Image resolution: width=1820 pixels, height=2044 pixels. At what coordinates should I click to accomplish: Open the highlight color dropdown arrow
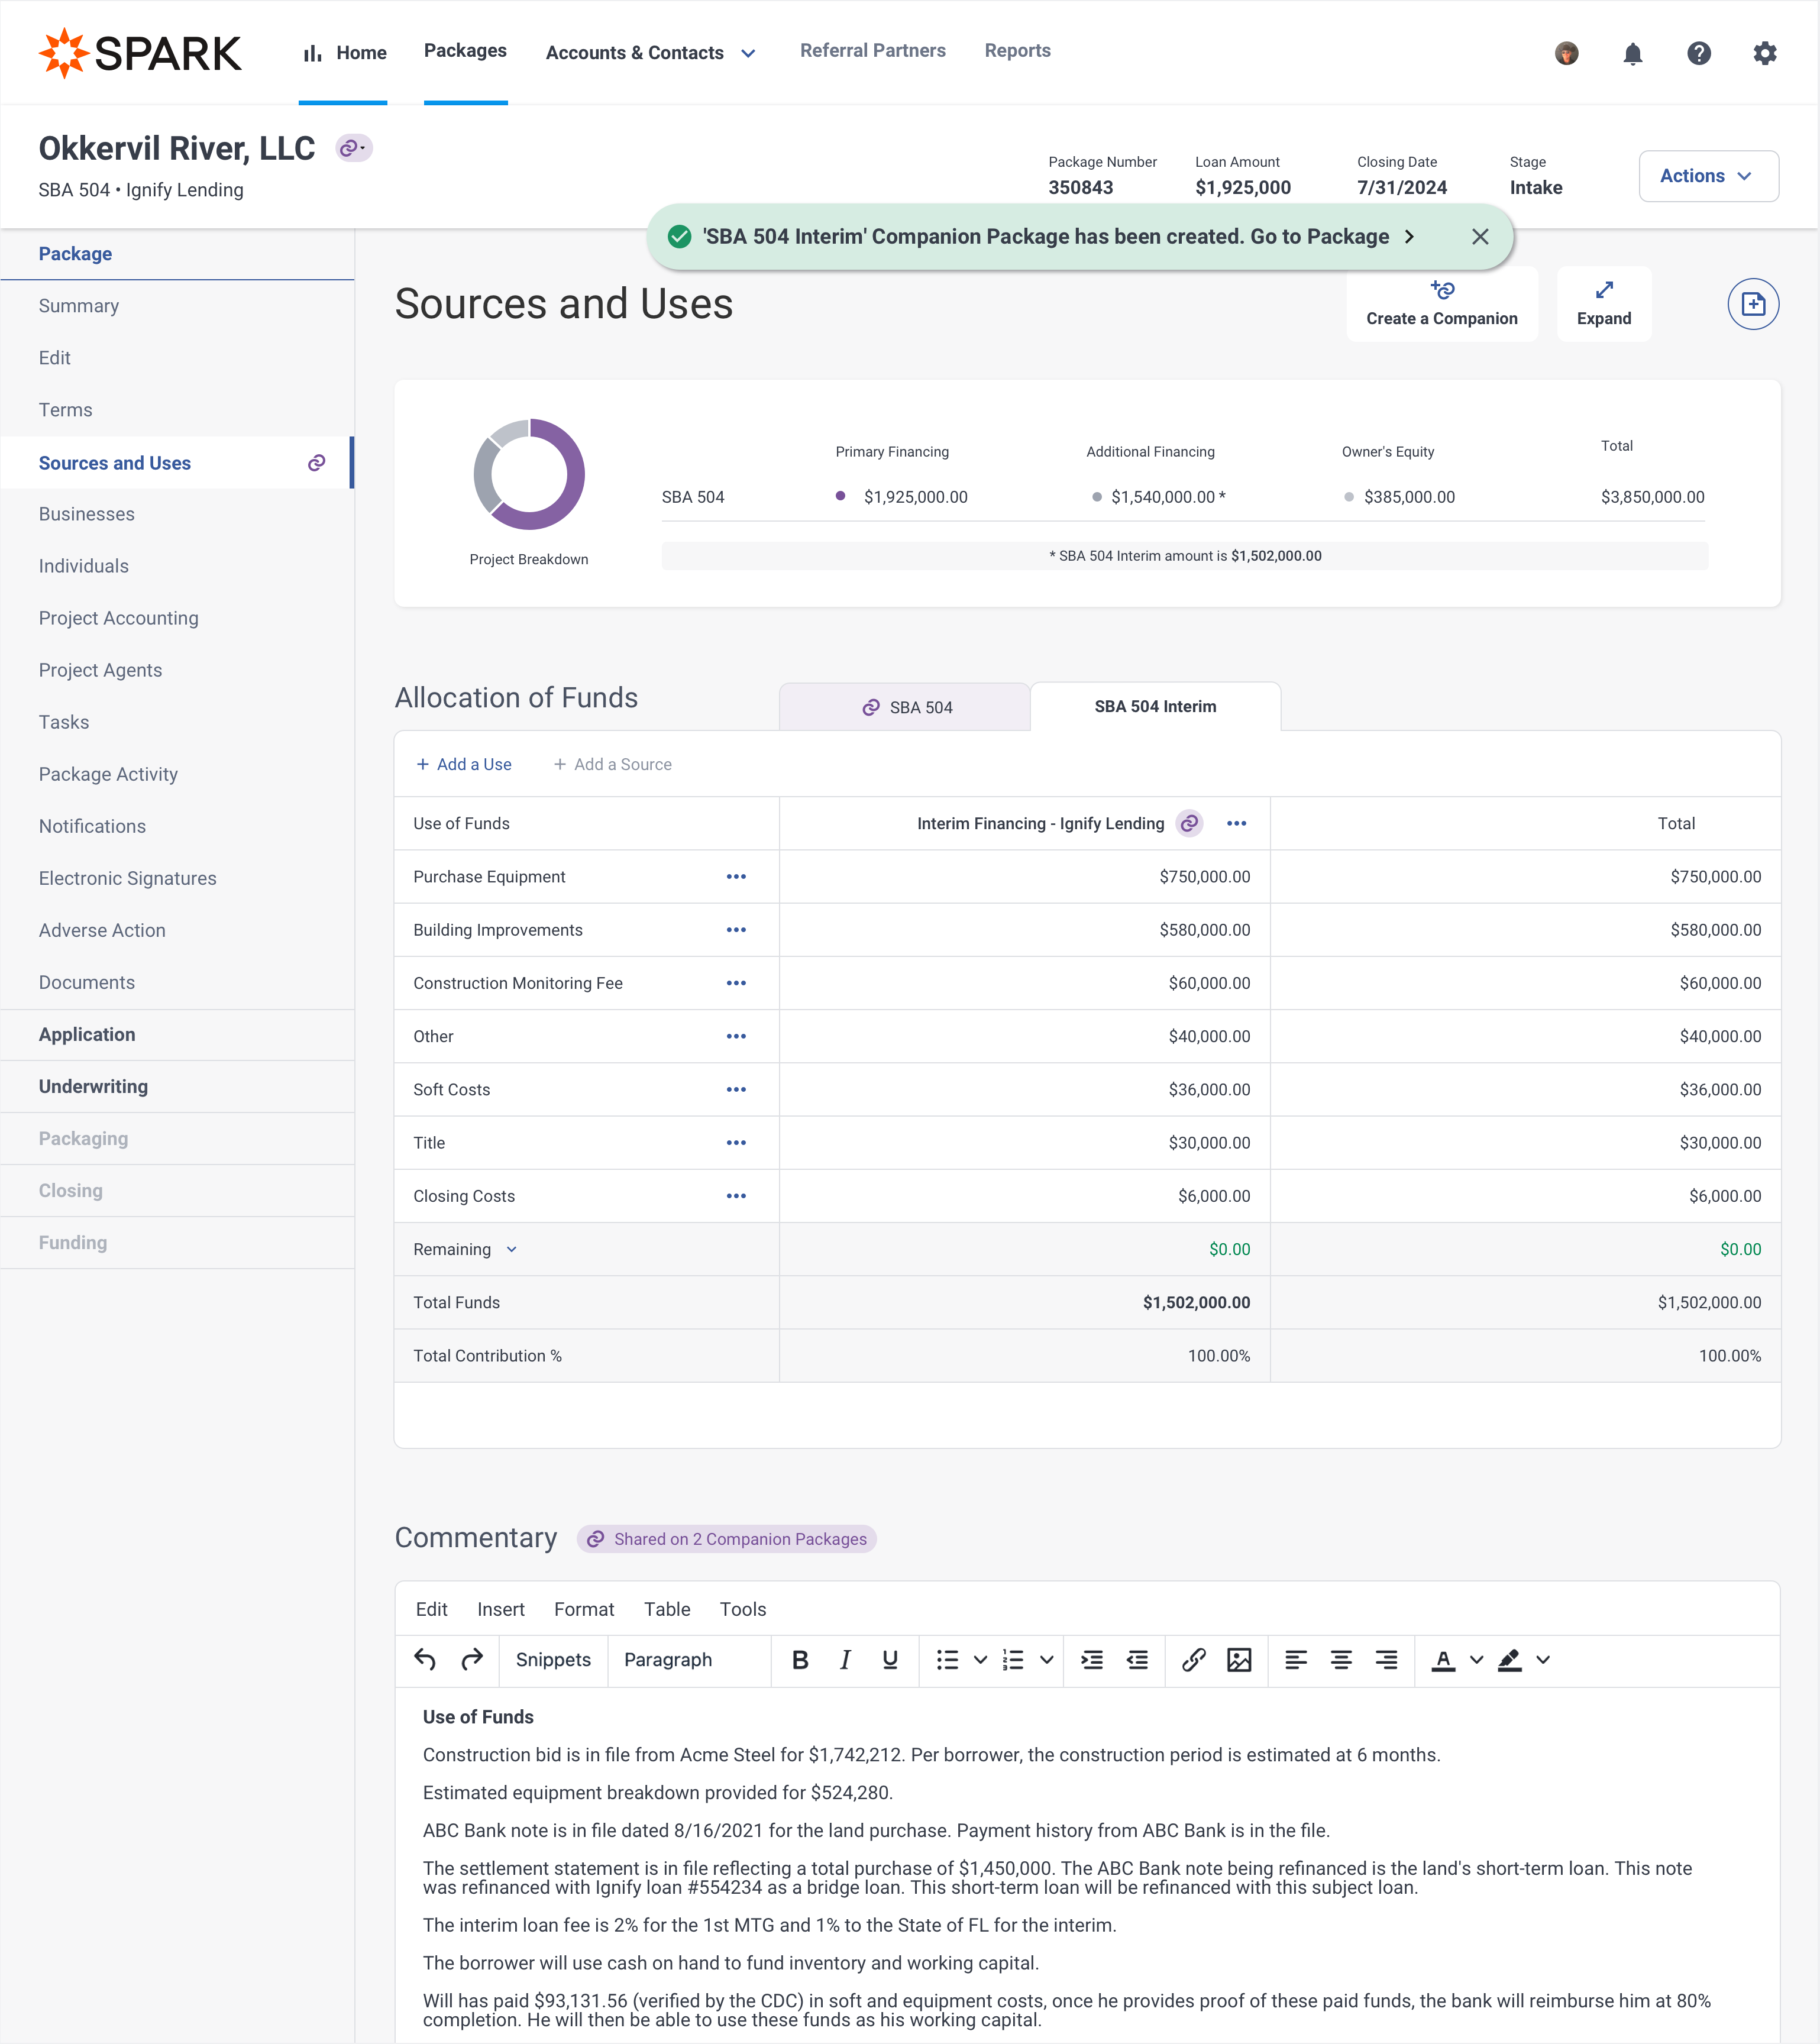[x=1543, y=1659]
